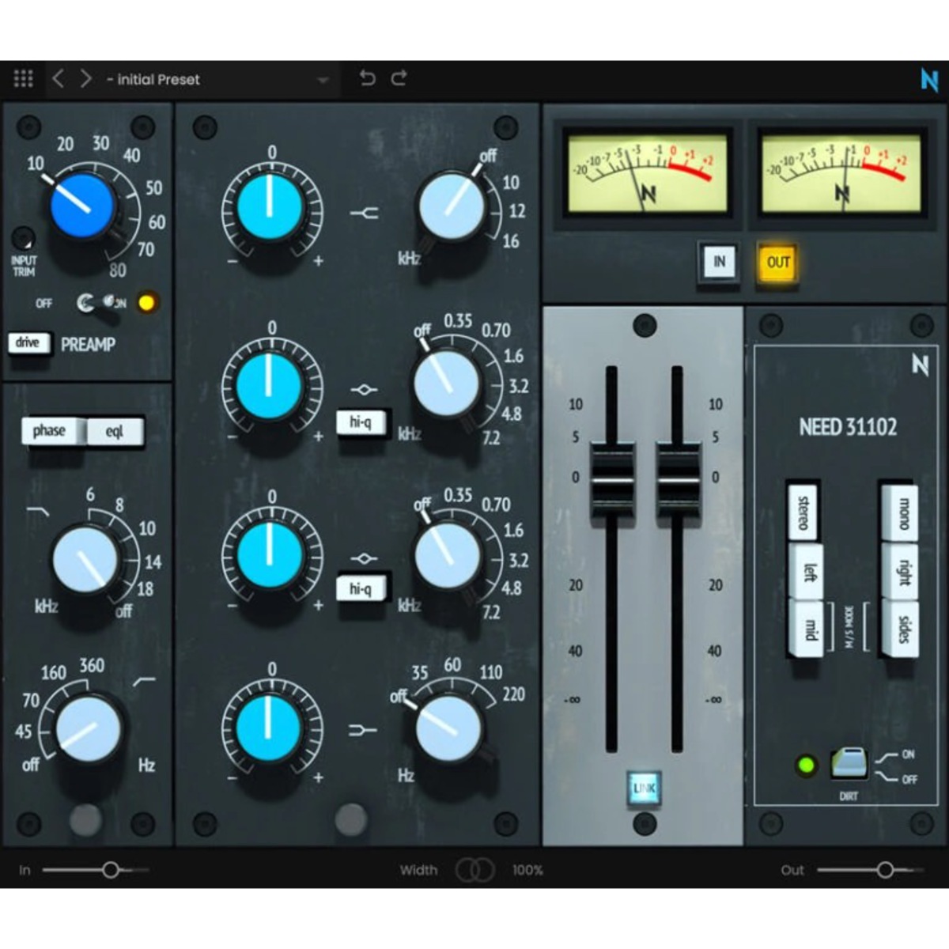
Task: Toggle the lower mid hi-q button
Action: 361,588
